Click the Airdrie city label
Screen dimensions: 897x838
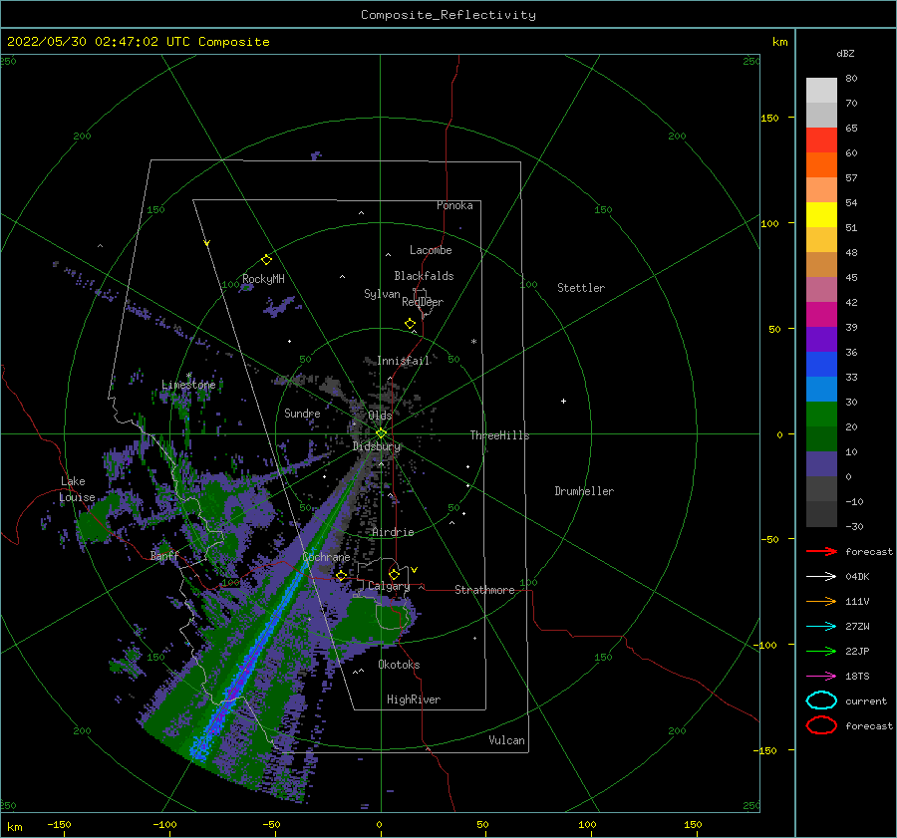(393, 532)
